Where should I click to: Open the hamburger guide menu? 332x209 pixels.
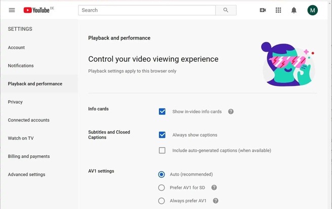click(x=12, y=10)
